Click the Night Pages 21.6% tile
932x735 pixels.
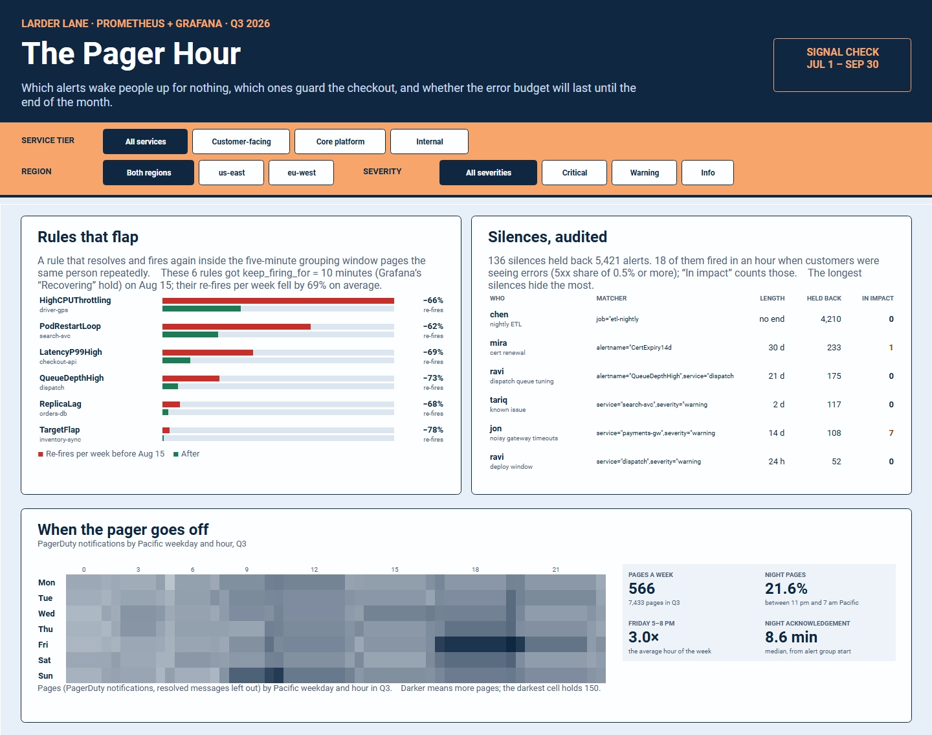click(x=827, y=589)
